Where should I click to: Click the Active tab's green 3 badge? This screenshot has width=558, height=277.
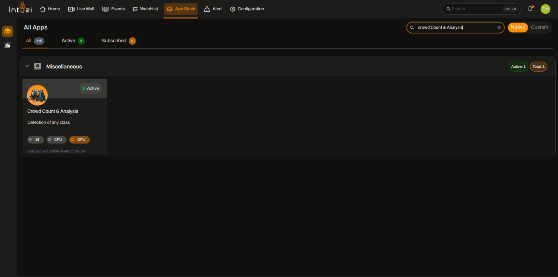pos(81,41)
